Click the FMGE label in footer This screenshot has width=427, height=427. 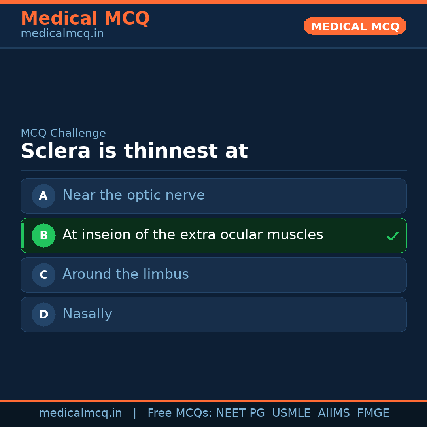coord(373,413)
